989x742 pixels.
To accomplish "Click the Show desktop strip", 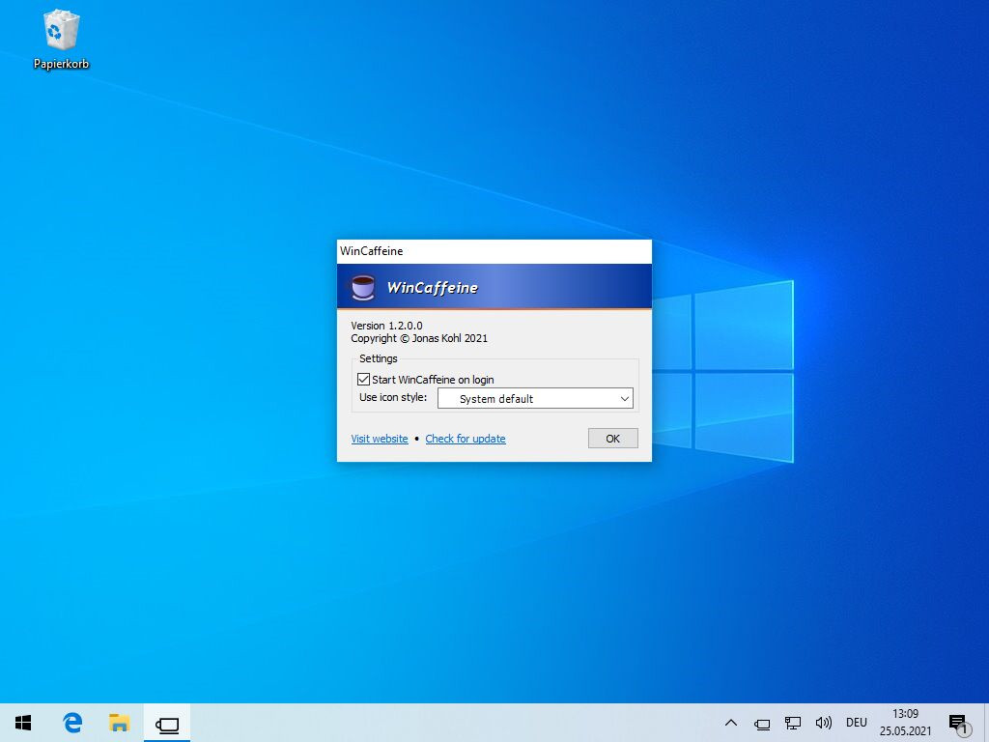I will tap(986, 723).
